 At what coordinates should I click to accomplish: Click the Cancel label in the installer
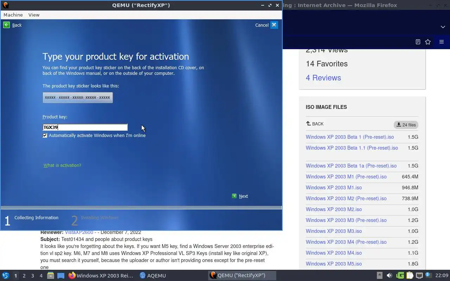262,25
